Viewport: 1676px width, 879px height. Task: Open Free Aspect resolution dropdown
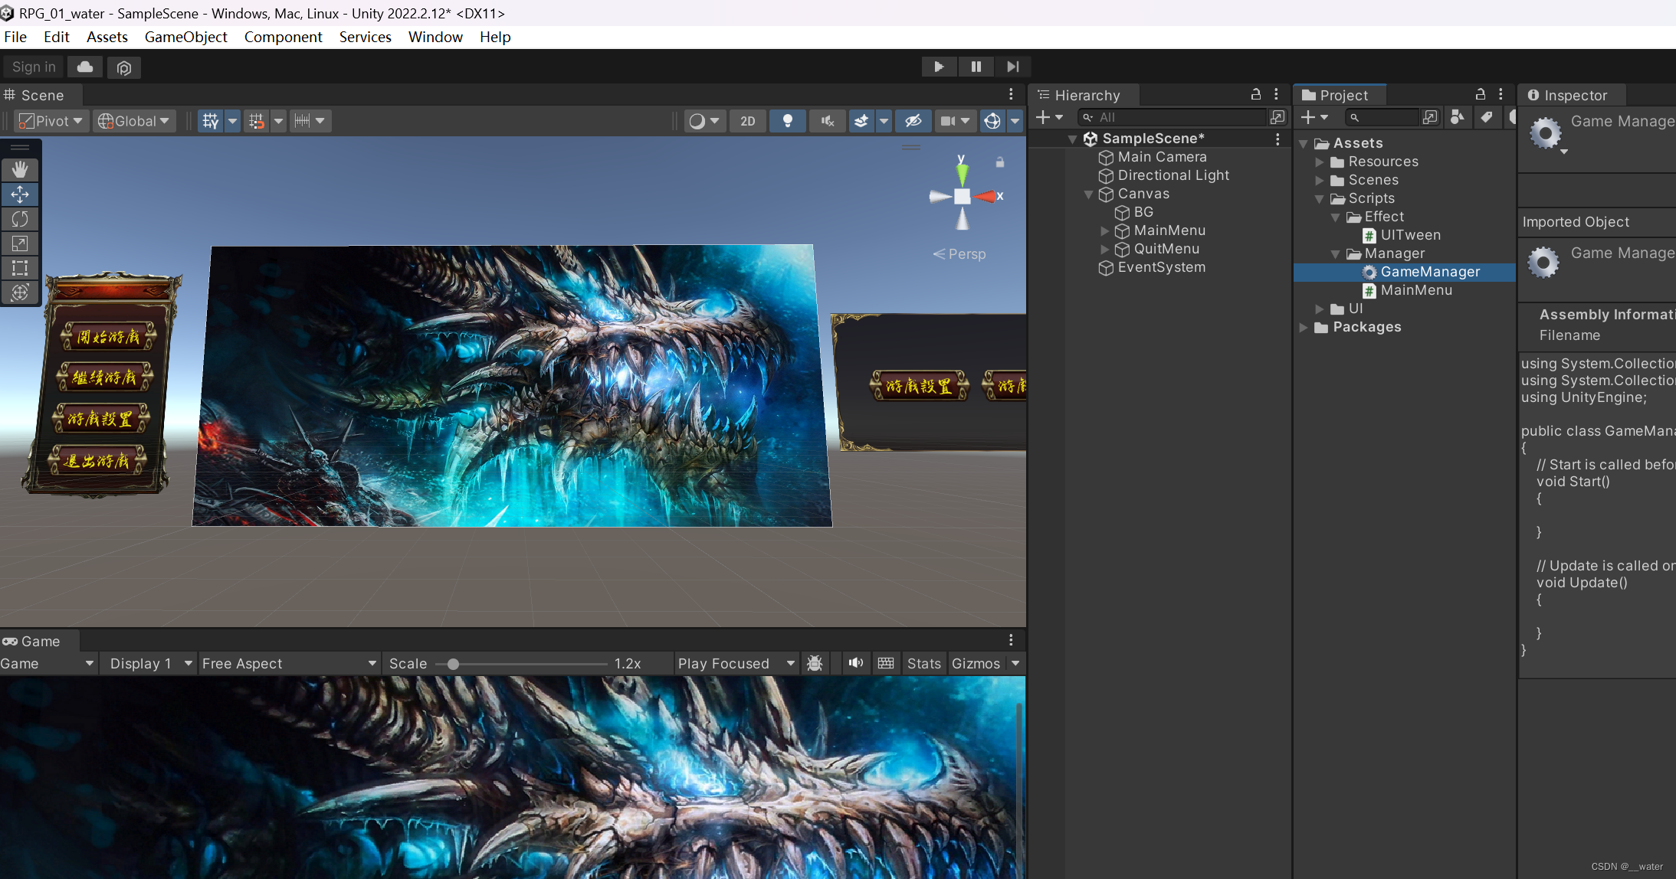[x=289, y=664]
